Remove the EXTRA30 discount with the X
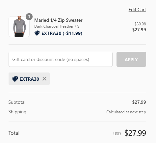 pyautogui.click(x=44, y=79)
